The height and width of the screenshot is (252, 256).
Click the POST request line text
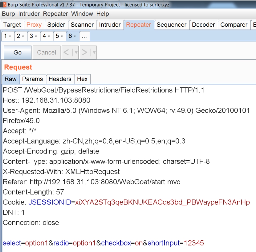pos(104,90)
